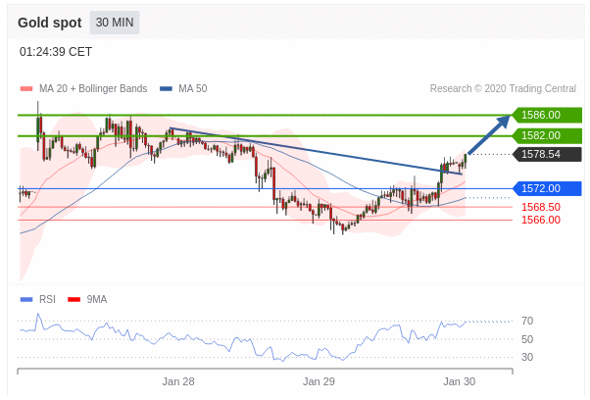Screen dimensions: 590x400
Task: Select the 1582.00 resistance price tag
Action: 547,136
